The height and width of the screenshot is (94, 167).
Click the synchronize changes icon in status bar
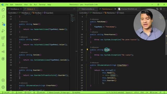click(x=13, y=92)
